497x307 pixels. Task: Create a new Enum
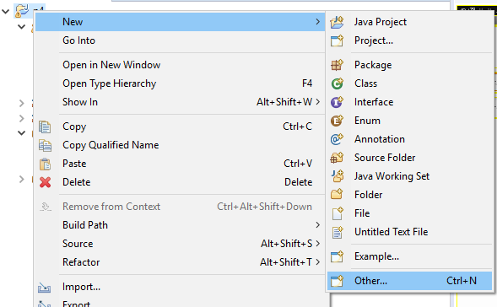(x=409, y=121)
